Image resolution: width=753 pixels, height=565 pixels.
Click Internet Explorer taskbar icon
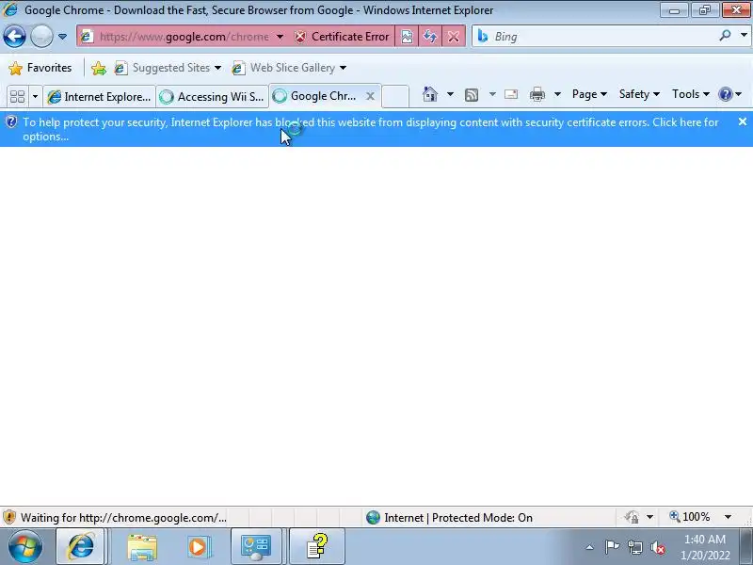point(81,546)
